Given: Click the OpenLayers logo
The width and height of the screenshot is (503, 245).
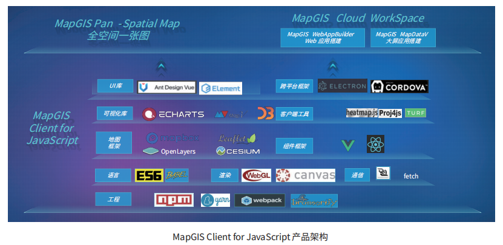Looking at the screenshot, I should (169, 151).
